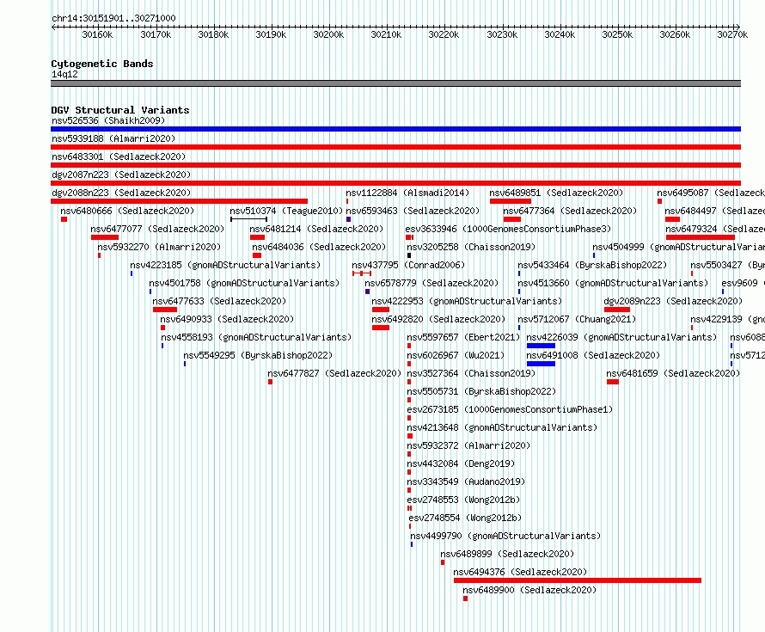This screenshot has height=632, width=765.
Task: Click label nsv6480666 (Sedlazeck2020)
Action: 127,211
